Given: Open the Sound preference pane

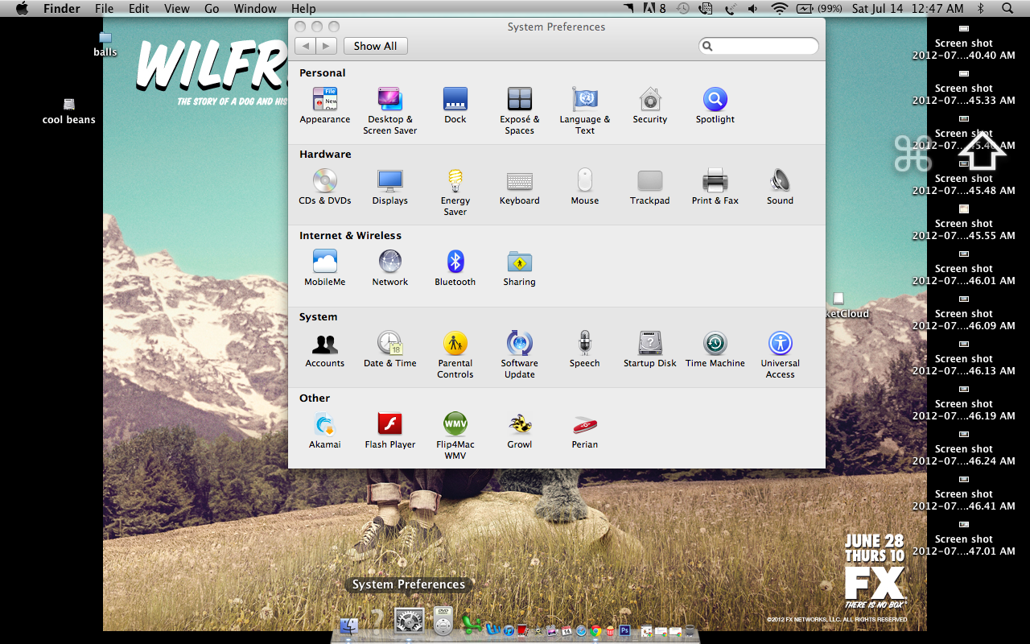Looking at the screenshot, I should (x=780, y=187).
